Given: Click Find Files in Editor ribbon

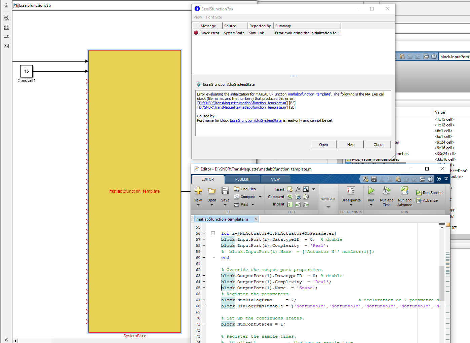Looking at the screenshot, I should coord(245,189).
